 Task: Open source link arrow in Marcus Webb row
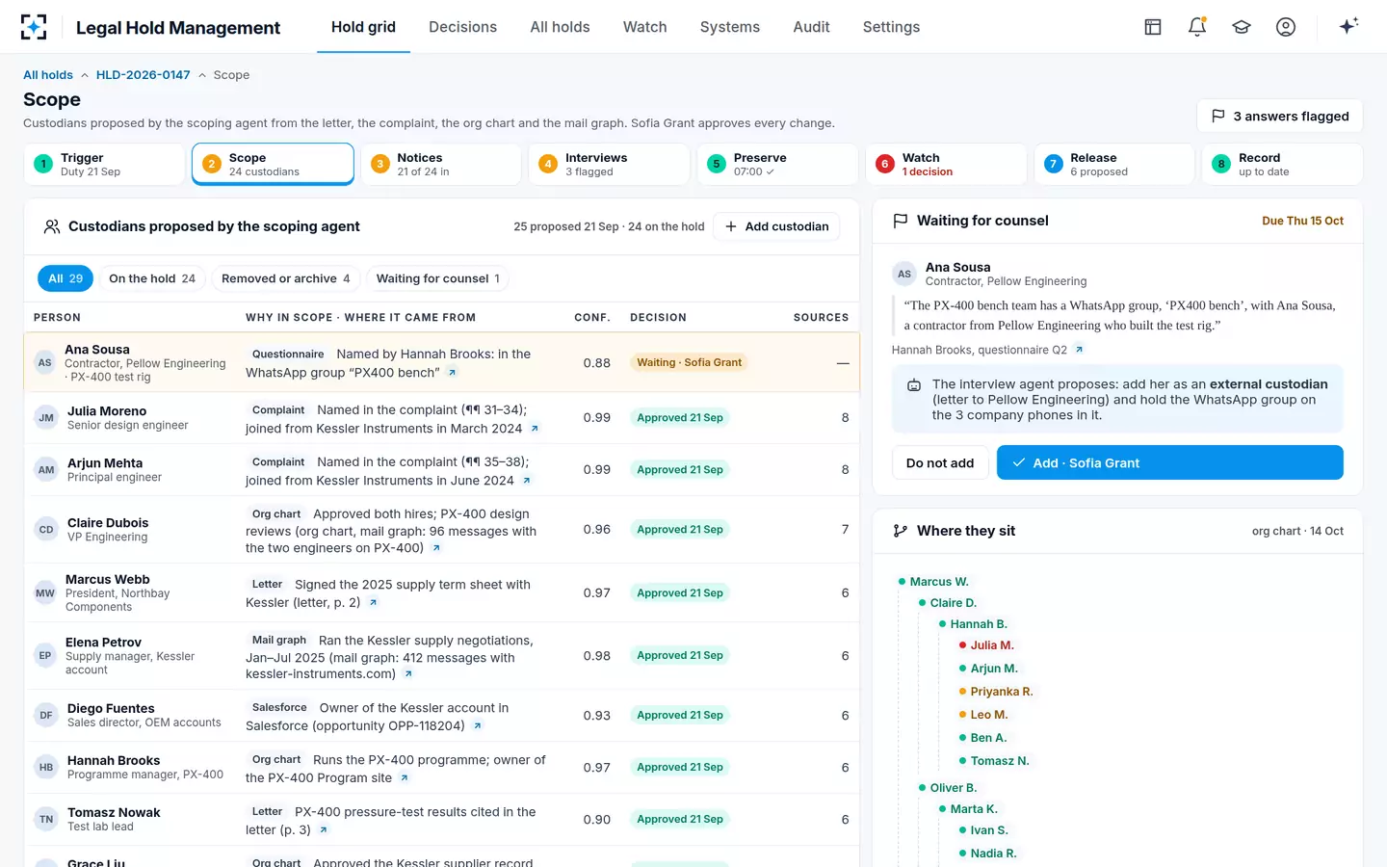tap(373, 603)
